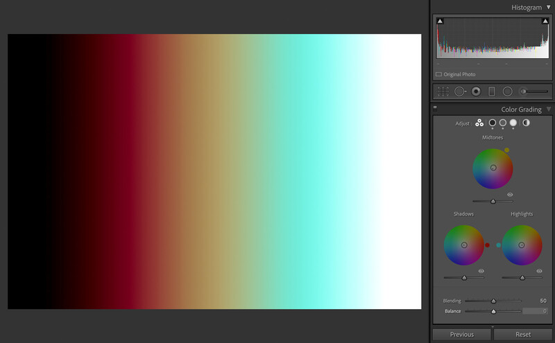Toggle the highlight clipping indicator in histogram
The height and width of the screenshot is (343, 555).
[x=545, y=21]
